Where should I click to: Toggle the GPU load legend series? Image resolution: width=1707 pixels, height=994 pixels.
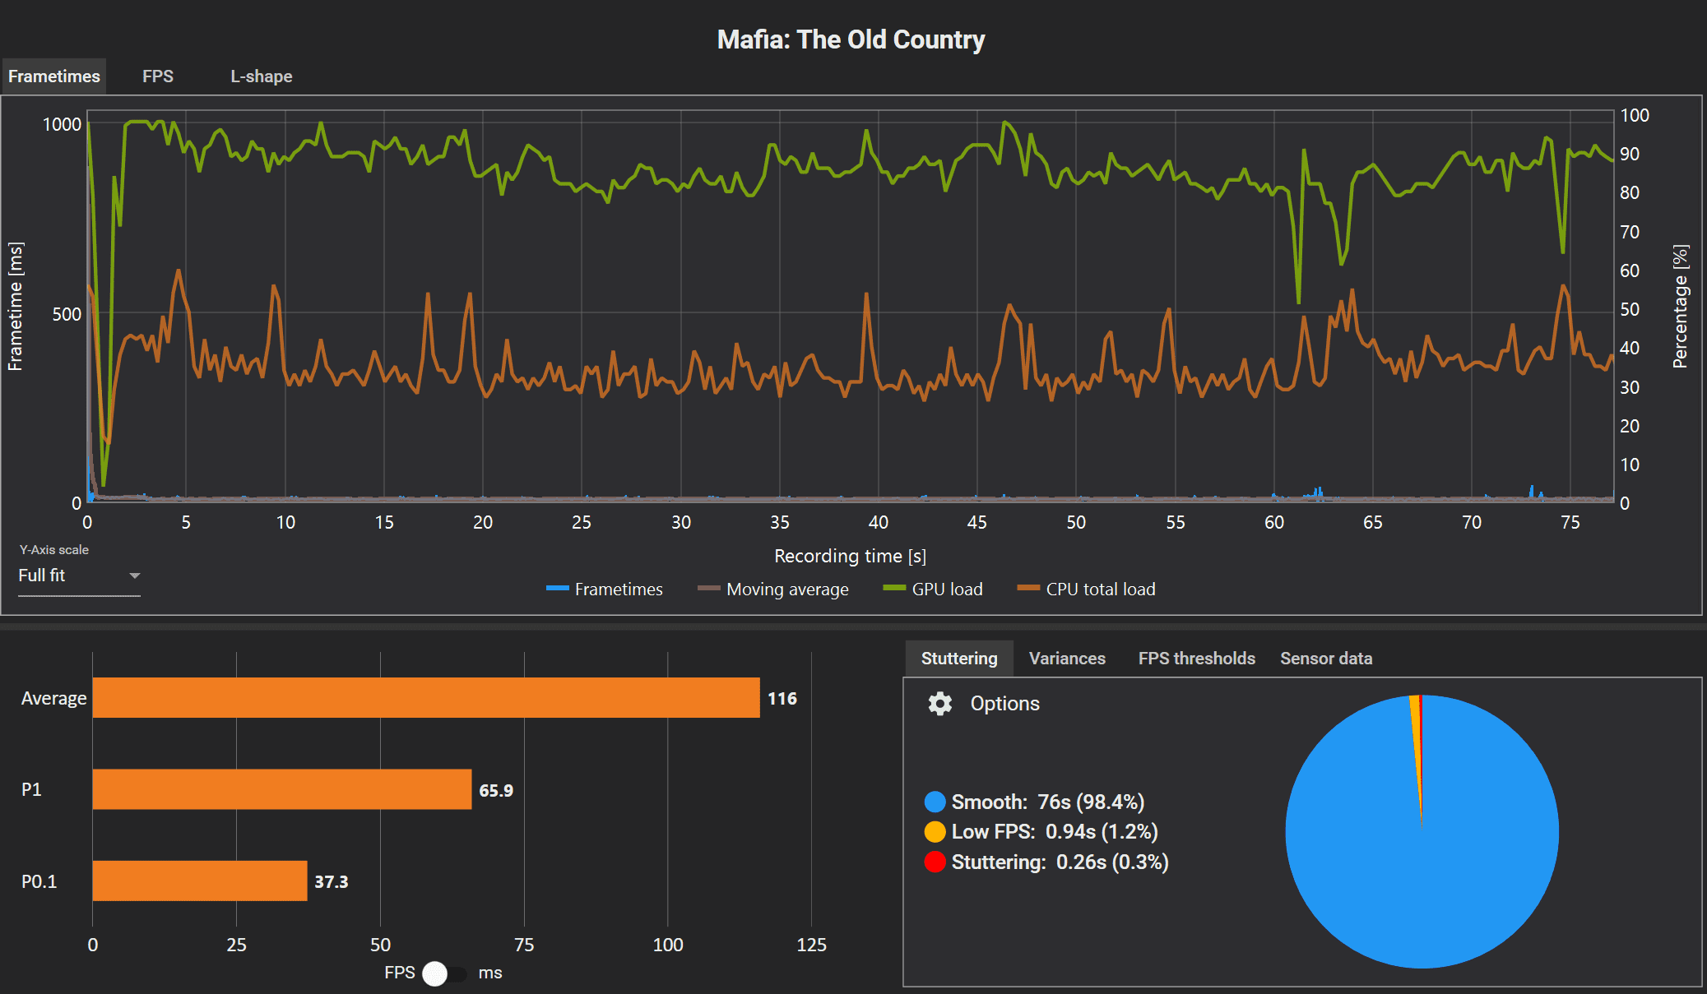coord(933,589)
